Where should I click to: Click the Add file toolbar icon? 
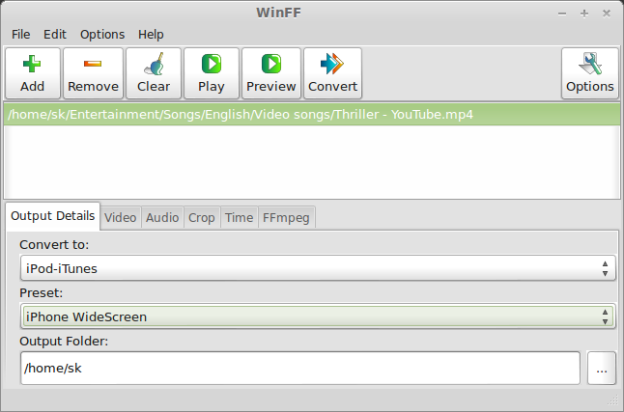(33, 66)
